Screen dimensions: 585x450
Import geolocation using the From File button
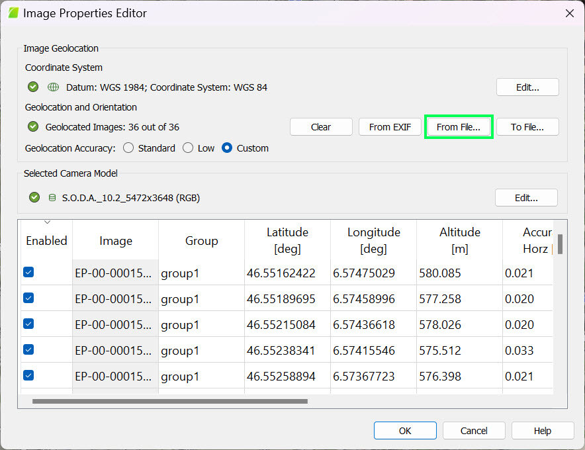459,126
